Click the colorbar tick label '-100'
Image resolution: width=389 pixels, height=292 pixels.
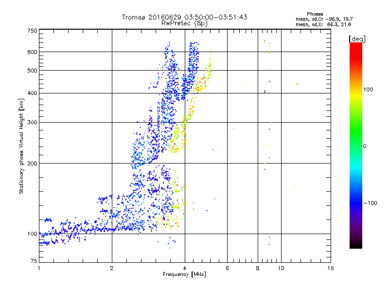tap(370, 203)
